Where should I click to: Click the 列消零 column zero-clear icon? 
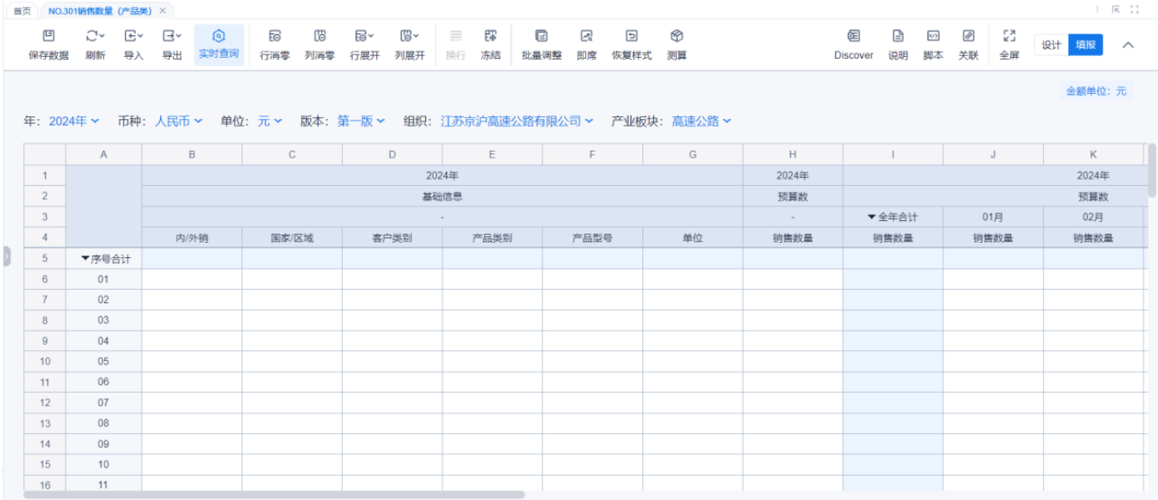coord(319,36)
